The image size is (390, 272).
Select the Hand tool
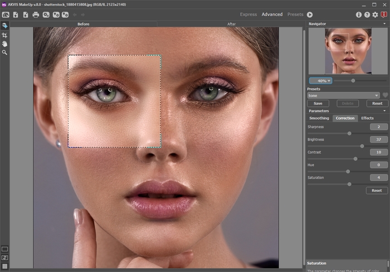pyautogui.click(x=4, y=44)
